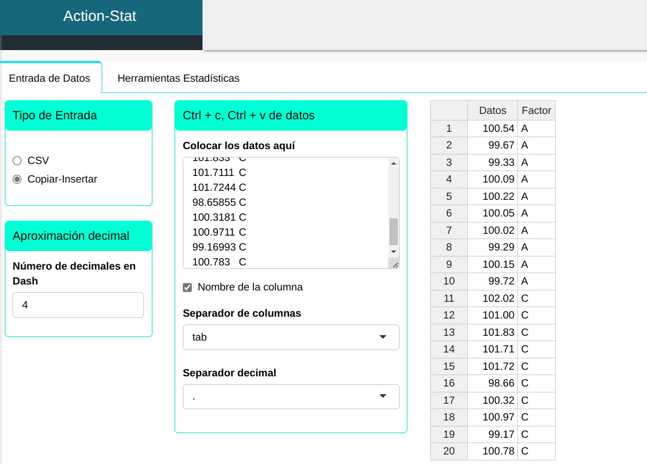Screen dimensions: 647x464
Task: Open the Entrada de Datos tab
Action: click(50, 78)
